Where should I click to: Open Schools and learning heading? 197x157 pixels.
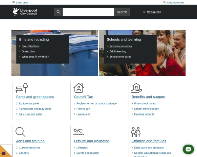124,40
